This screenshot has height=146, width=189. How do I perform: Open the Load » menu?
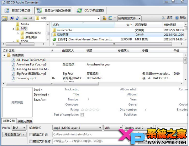(x=38, y=90)
